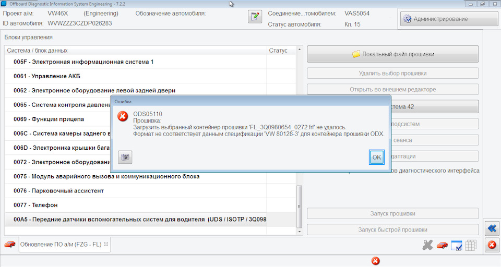Image resolution: width=501 pixels, height=267 pixels.
Task: Select row 0065 - Система контроля давления
Action: coord(57,105)
